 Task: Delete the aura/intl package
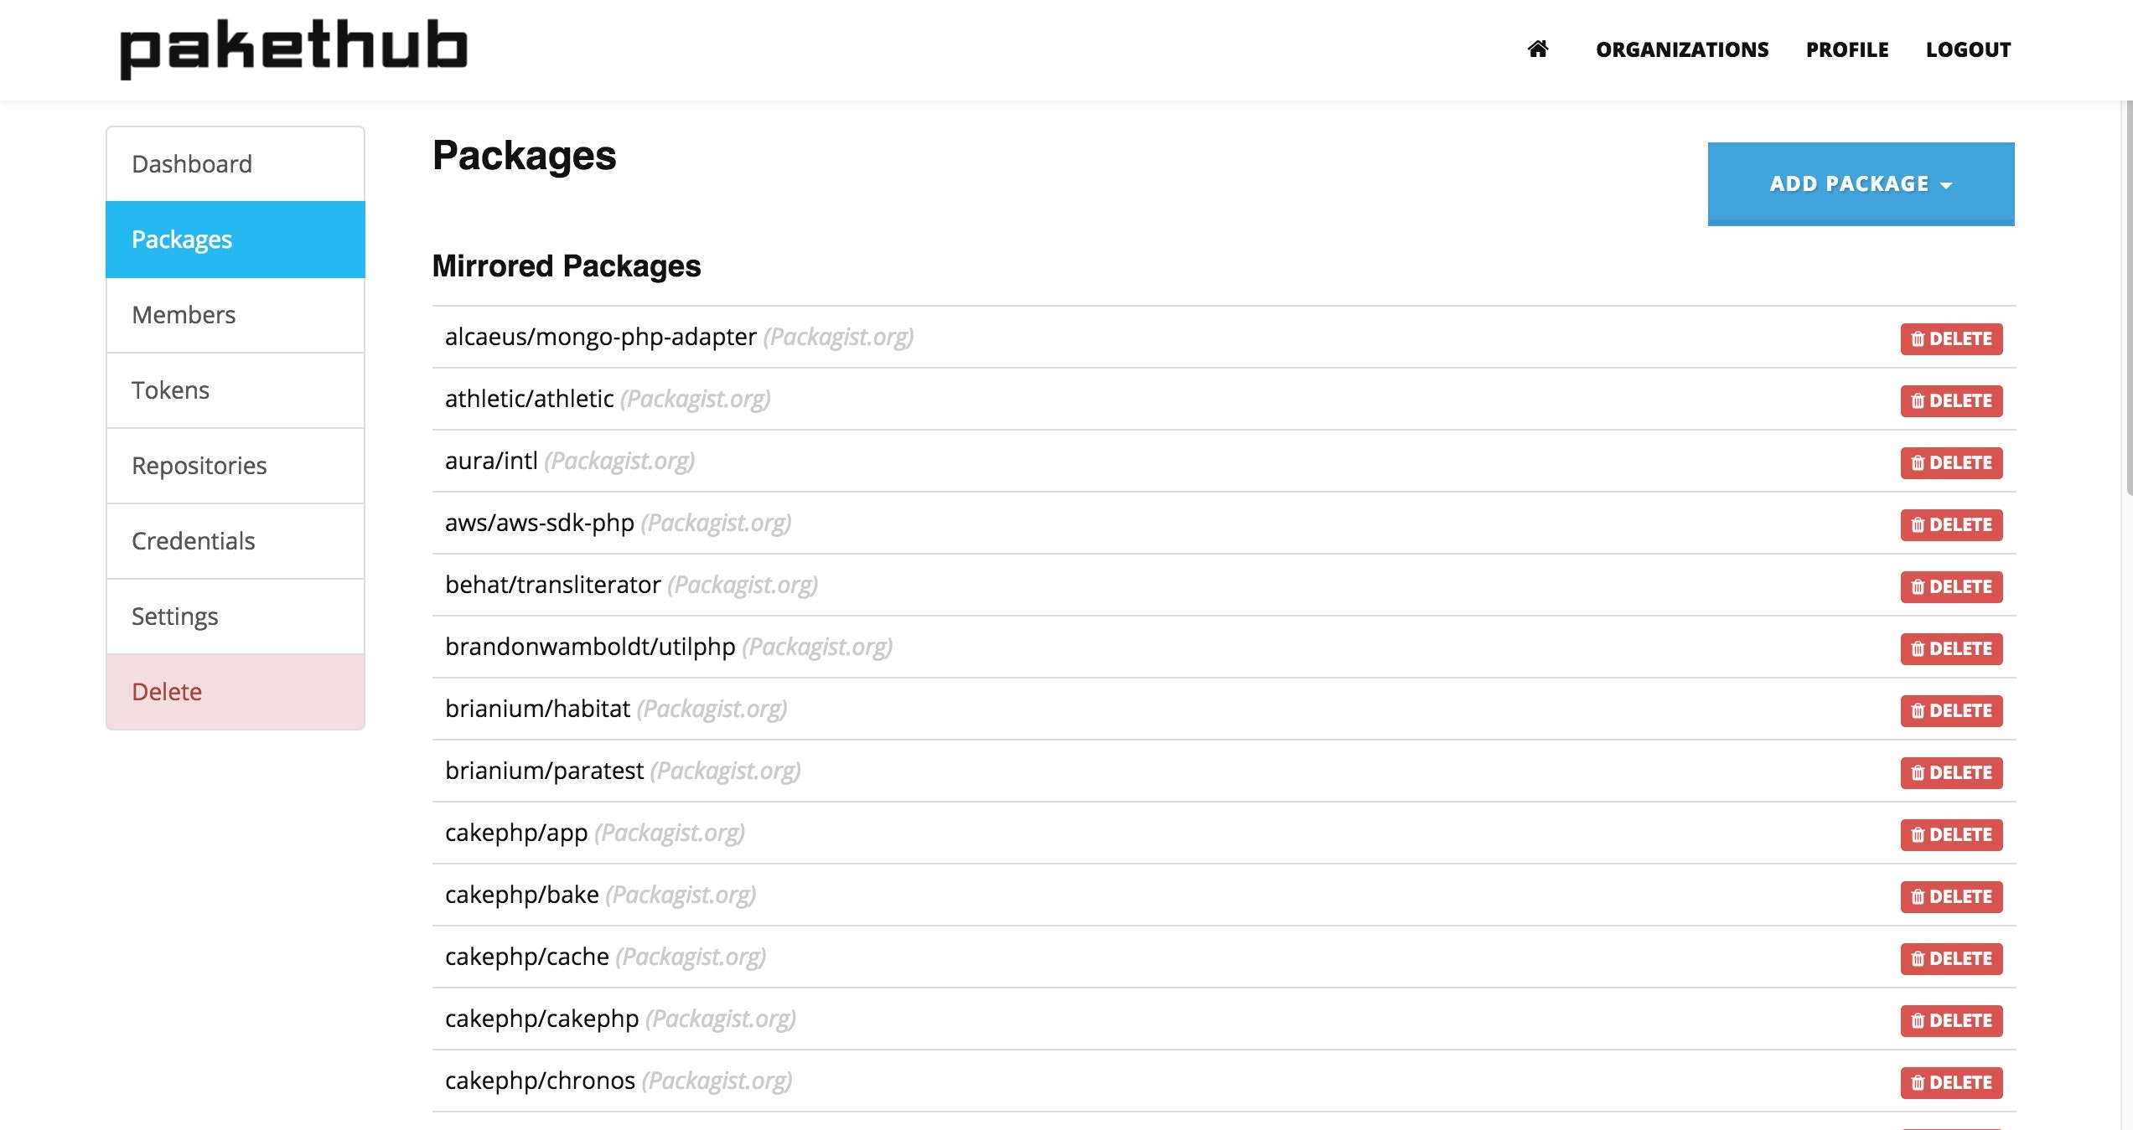click(1950, 463)
